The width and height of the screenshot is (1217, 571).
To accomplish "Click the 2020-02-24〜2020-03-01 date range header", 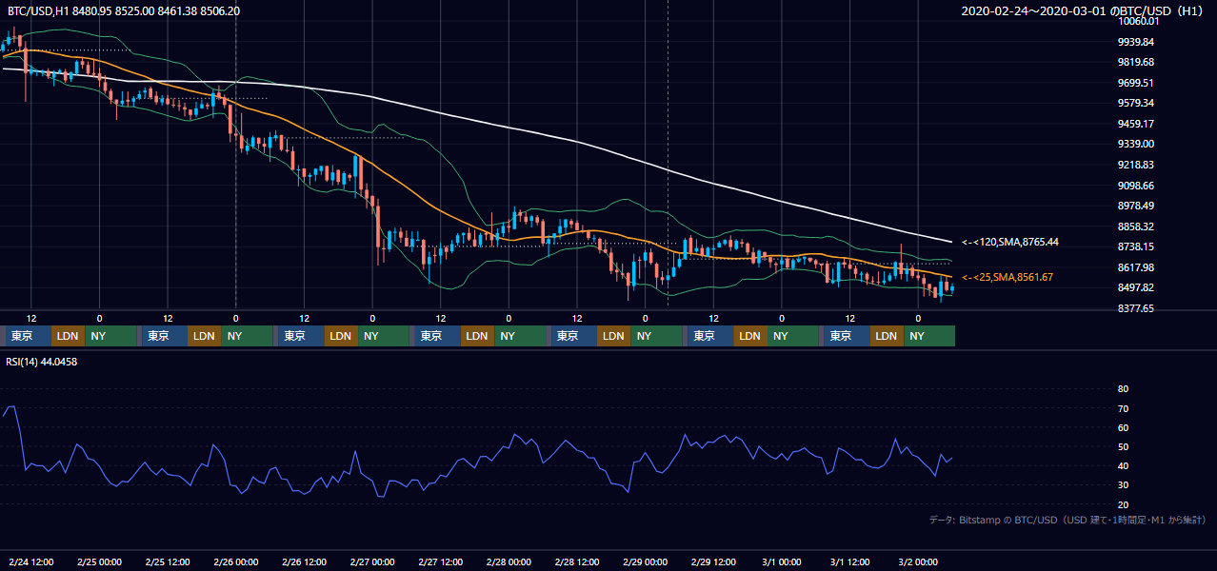I will click(x=1084, y=10).
